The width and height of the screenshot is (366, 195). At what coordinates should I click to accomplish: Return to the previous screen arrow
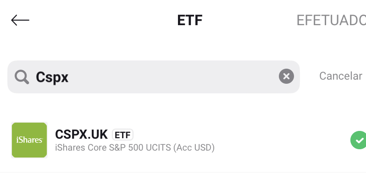tap(20, 20)
